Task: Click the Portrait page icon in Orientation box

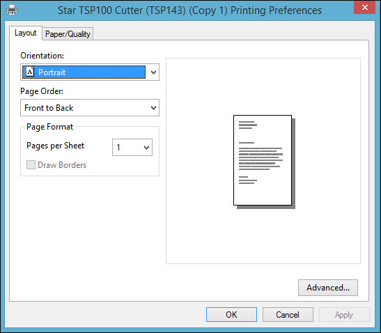Action: 30,72
